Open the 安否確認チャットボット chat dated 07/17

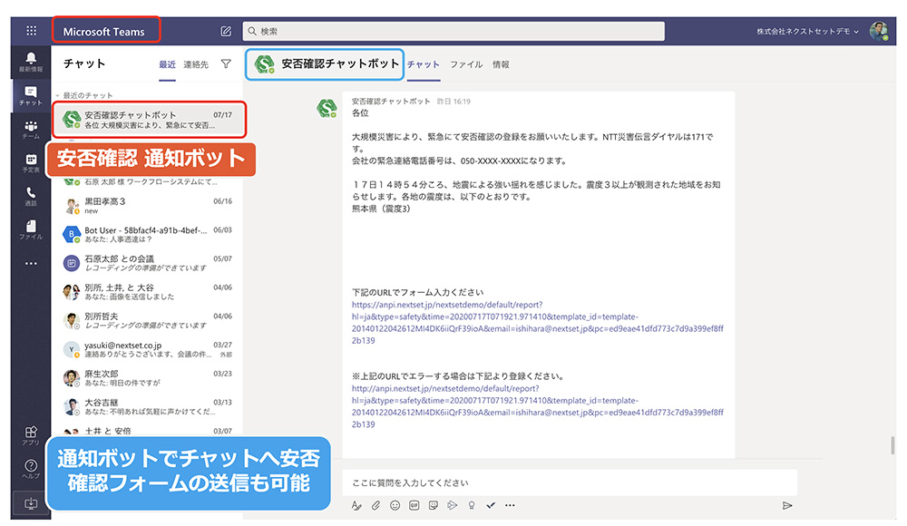pos(150,120)
